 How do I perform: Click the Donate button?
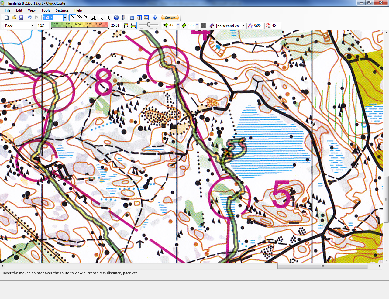point(170,18)
